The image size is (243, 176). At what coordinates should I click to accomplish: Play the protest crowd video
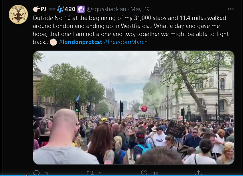pos(134,108)
